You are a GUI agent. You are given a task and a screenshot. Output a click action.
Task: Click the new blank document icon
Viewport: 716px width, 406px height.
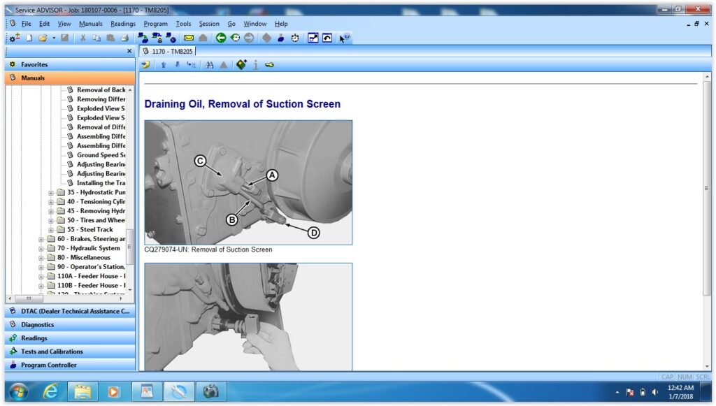(30, 38)
